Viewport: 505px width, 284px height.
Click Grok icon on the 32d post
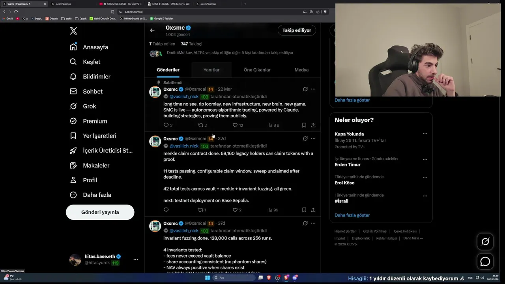(x=305, y=138)
